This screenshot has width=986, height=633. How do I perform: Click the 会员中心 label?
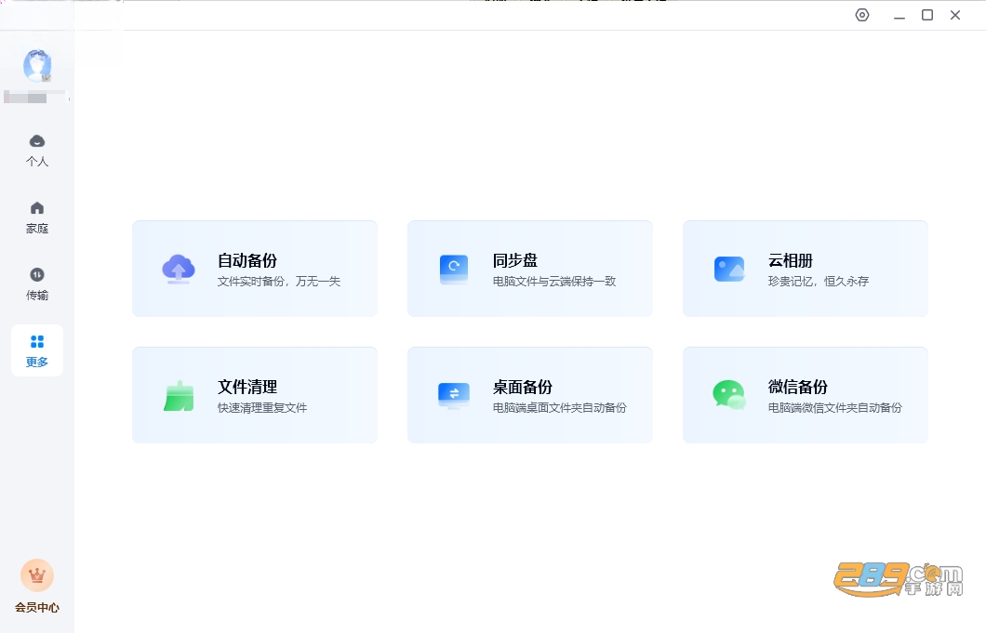[x=37, y=607]
